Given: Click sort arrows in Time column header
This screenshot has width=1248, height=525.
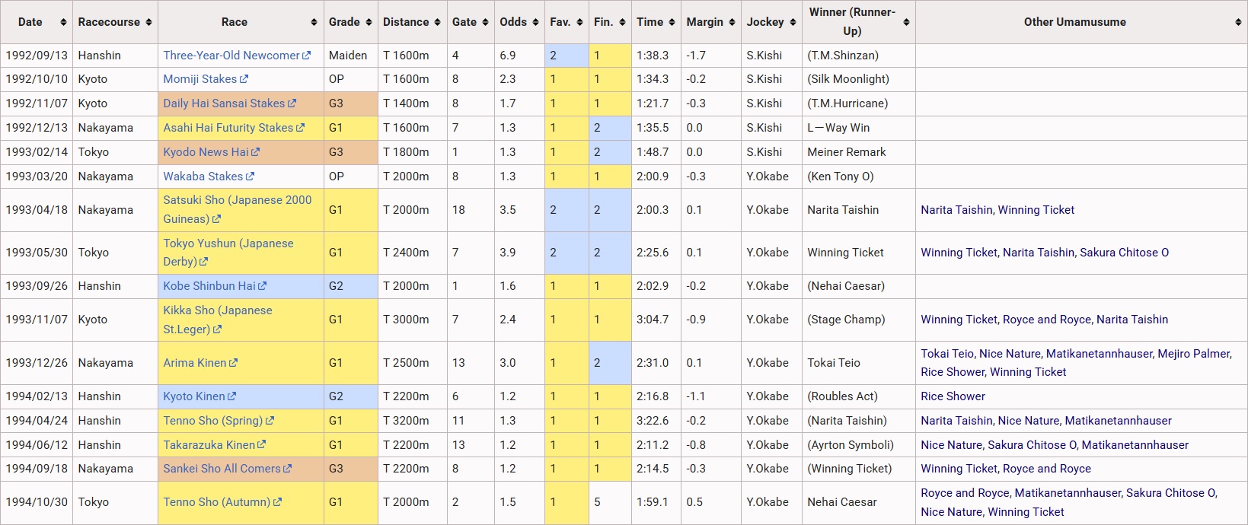Looking at the screenshot, I should [x=672, y=22].
